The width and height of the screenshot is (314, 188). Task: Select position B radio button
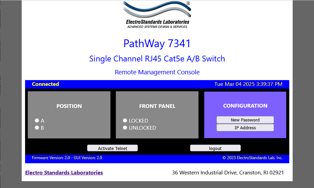37,128
